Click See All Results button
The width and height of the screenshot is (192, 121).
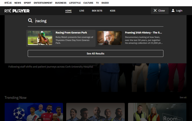[95, 54]
